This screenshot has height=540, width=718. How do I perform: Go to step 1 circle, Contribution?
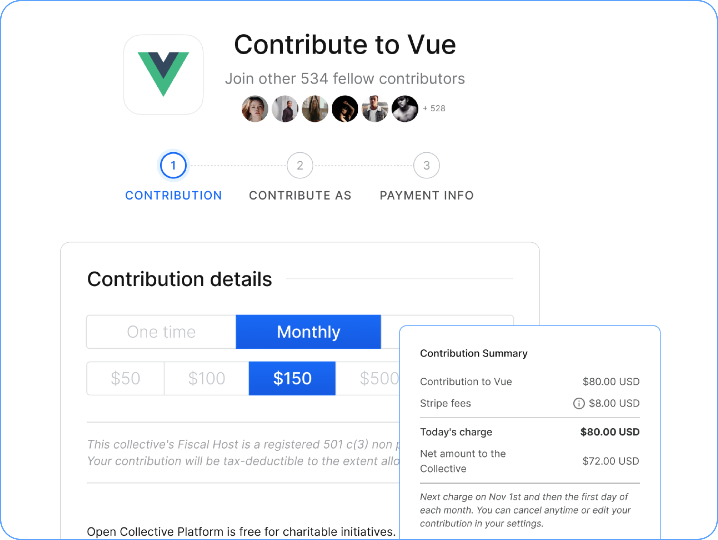click(x=173, y=166)
